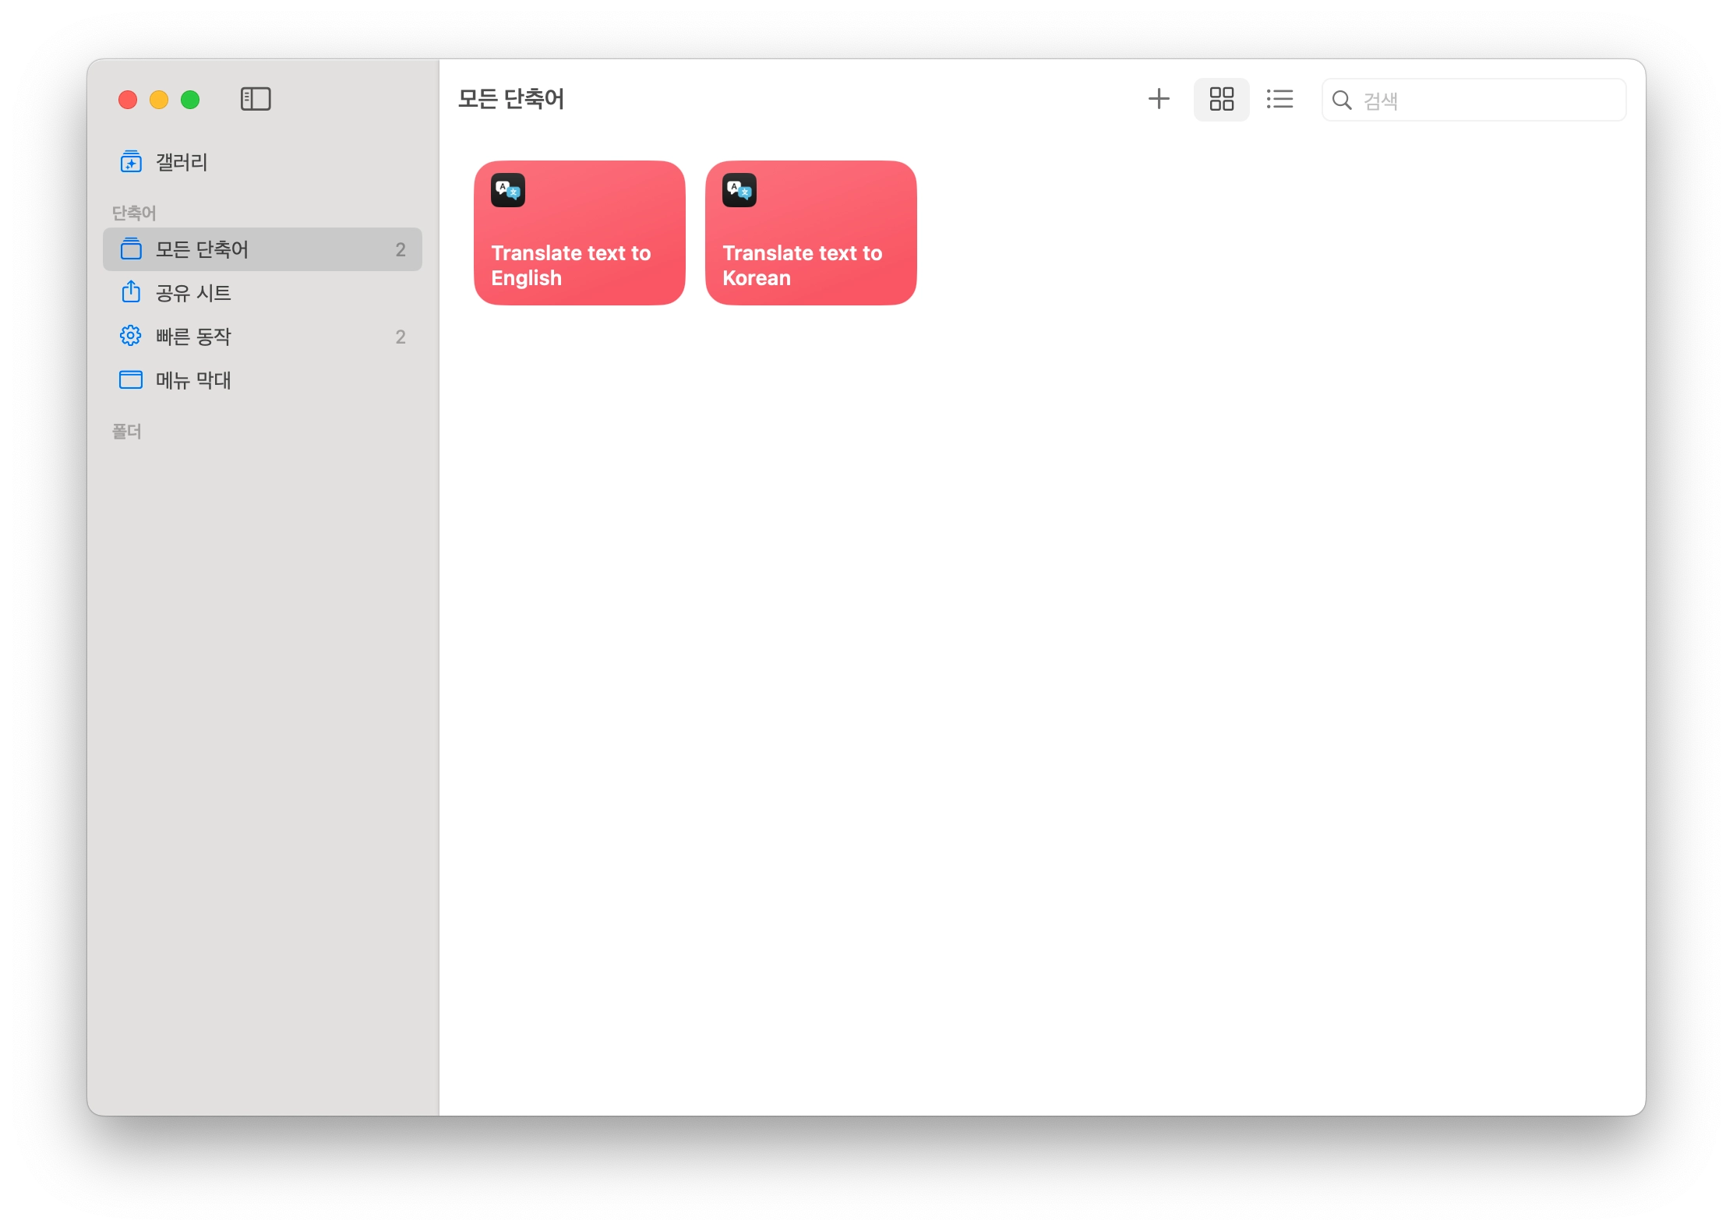Switch to grid view
The height and width of the screenshot is (1231, 1733).
pyautogui.click(x=1221, y=99)
